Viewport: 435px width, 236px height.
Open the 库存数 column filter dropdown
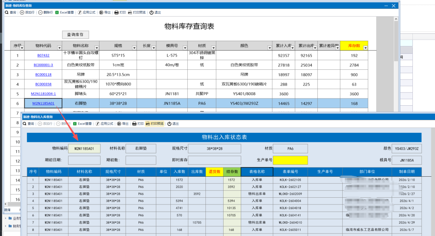click(365, 48)
